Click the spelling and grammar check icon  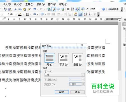5,9
